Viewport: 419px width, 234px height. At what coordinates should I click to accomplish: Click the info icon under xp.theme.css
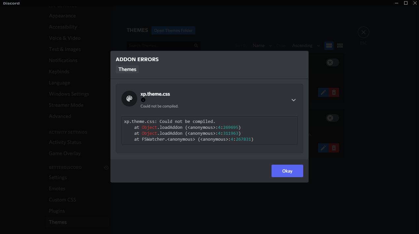[x=143, y=100]
